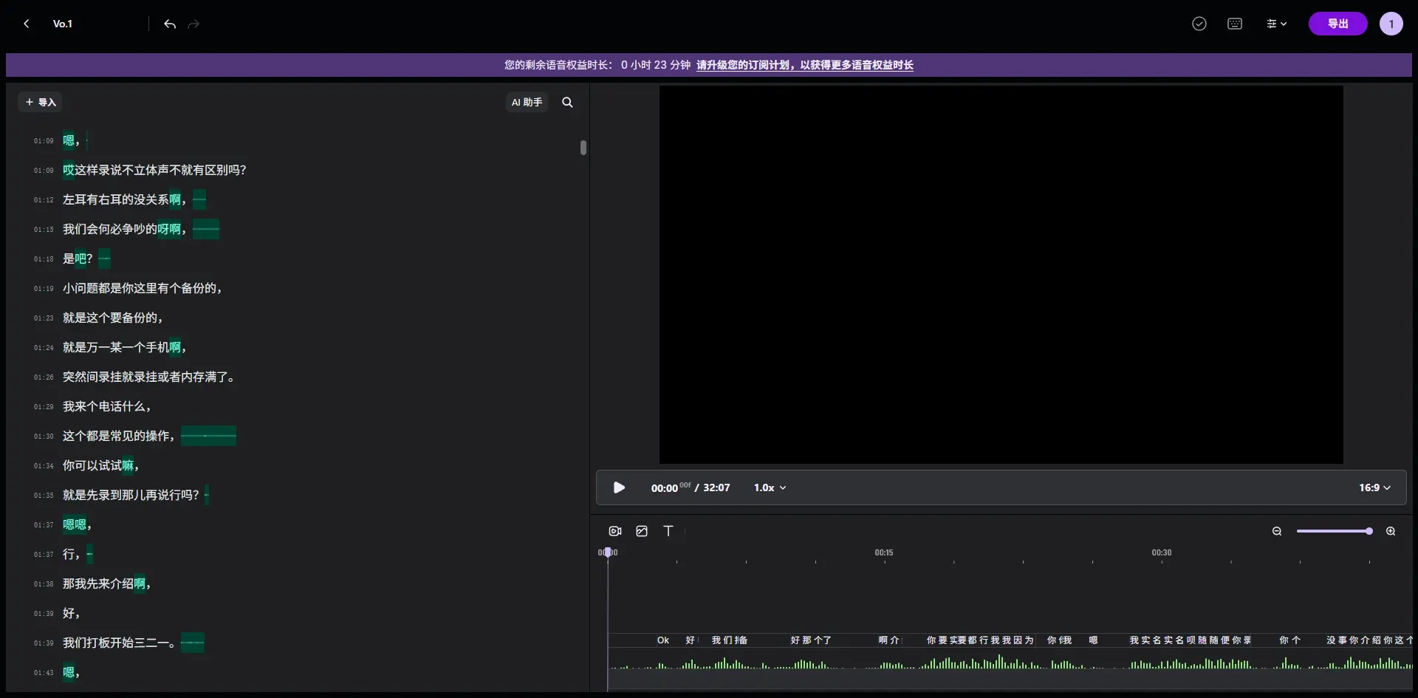
Task: Click the 导入 import button
Action: point(41,102)
